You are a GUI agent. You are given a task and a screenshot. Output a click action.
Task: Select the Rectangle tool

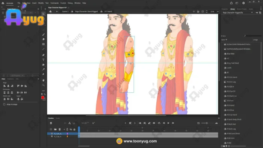tap(44, 44)
